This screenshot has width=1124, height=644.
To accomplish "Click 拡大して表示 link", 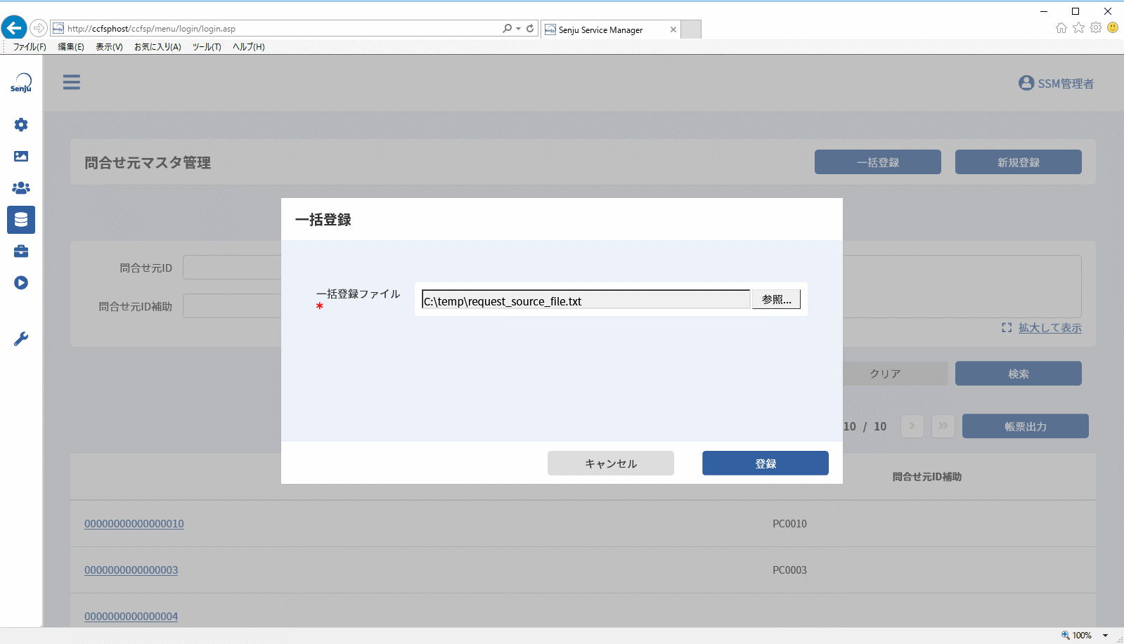I will 1050,328.
